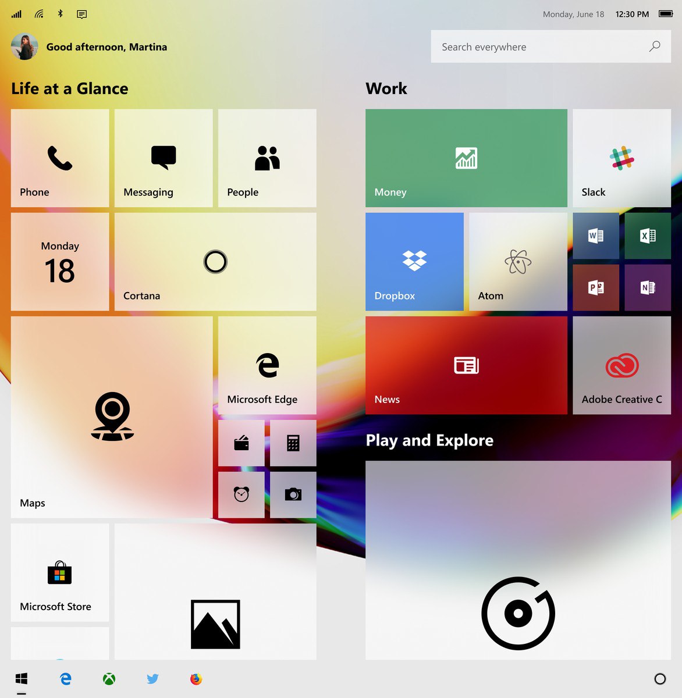This screenshot has width=682, height=698.
Task: Open the People tile
Action: [267, 158]
